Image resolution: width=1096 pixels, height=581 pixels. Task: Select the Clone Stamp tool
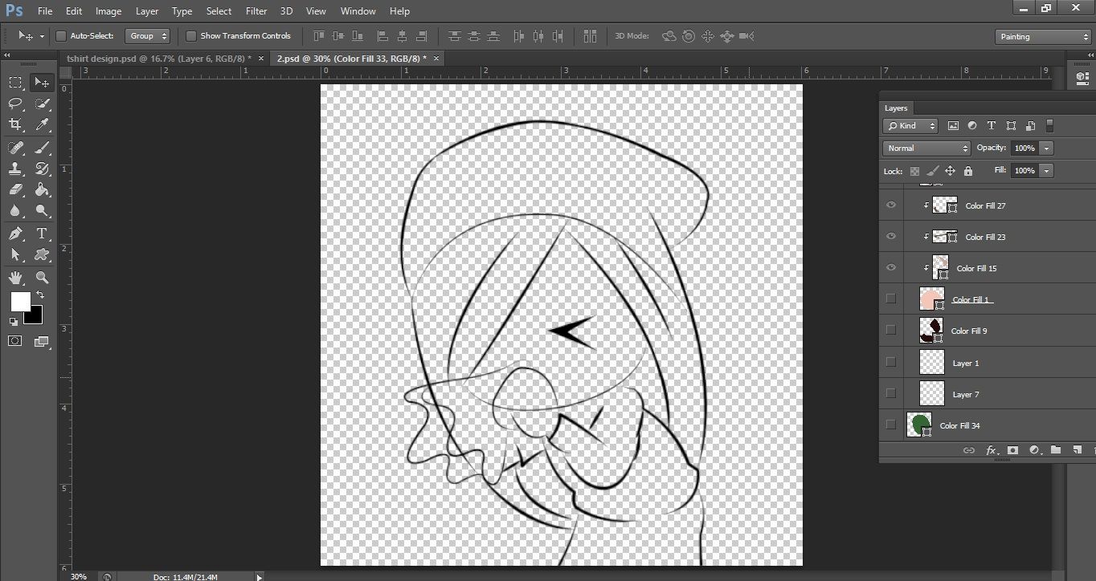pyautogui.click(x=15, y=169)
